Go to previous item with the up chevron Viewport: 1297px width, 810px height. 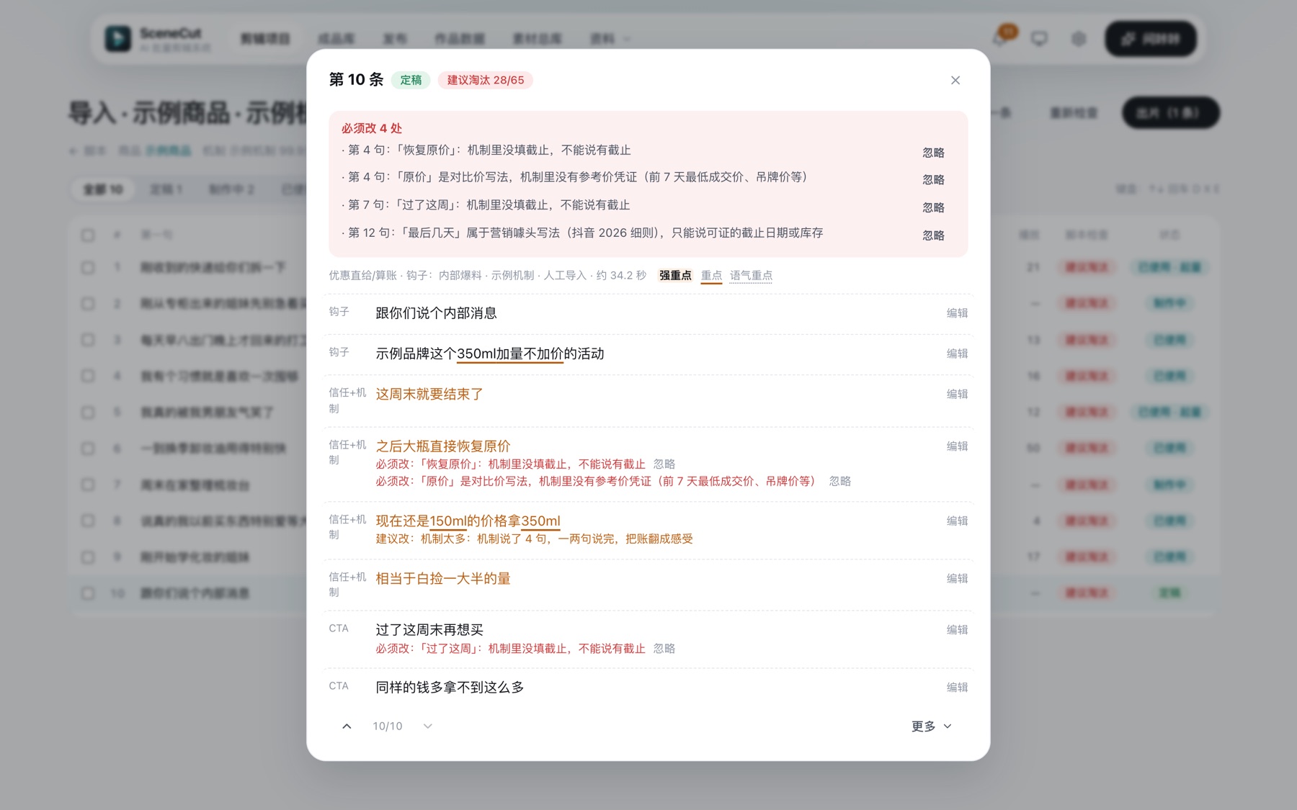(347, 726)
